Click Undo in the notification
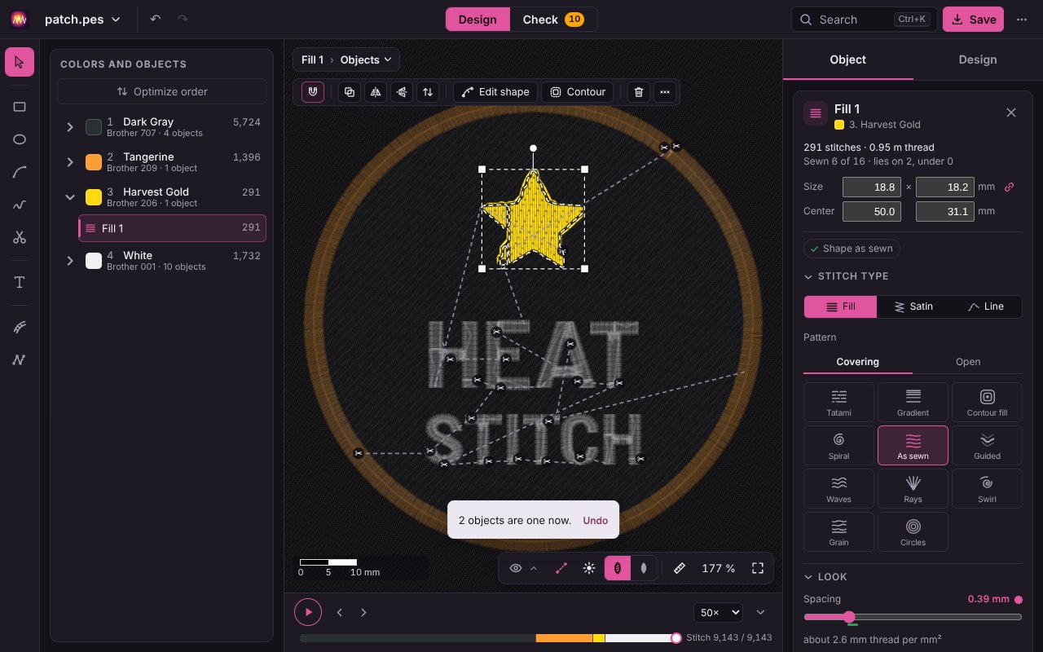 (595, 520)
